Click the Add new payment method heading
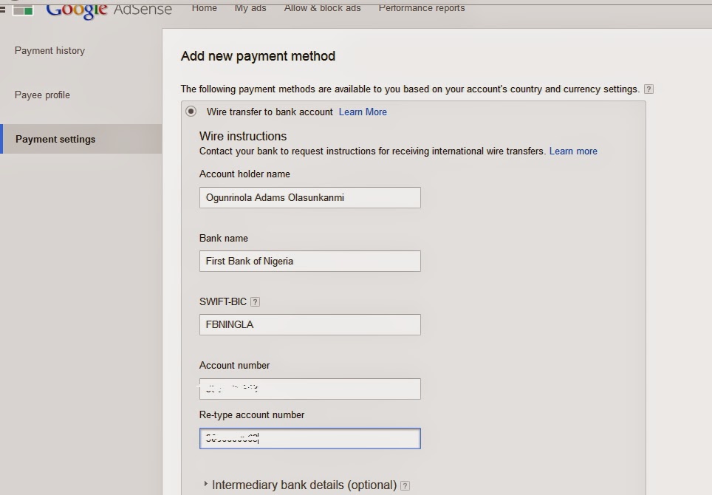Viewport: 712px width, 495px height. pyautogui.click(x=258, y=56)
